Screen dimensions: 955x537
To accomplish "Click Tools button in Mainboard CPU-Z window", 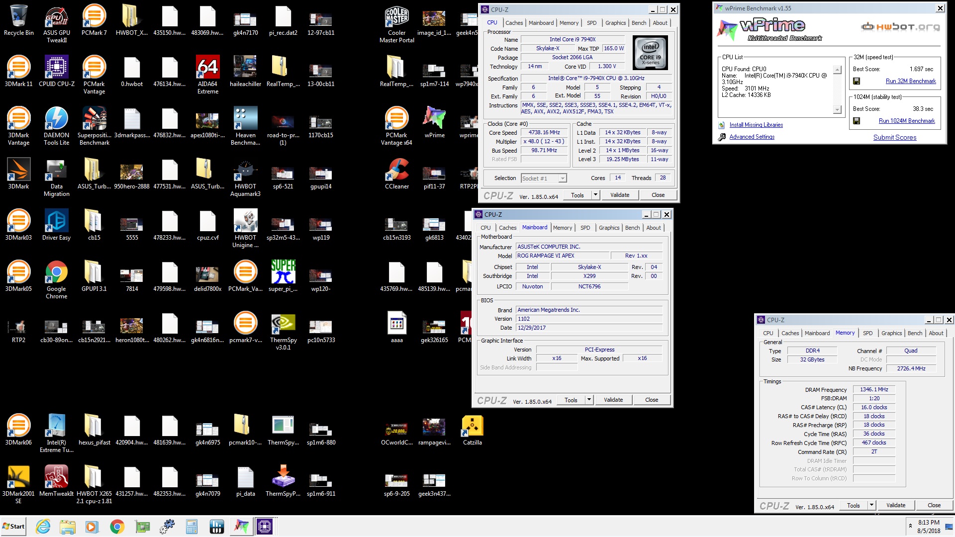I will (x=571, y=400).
